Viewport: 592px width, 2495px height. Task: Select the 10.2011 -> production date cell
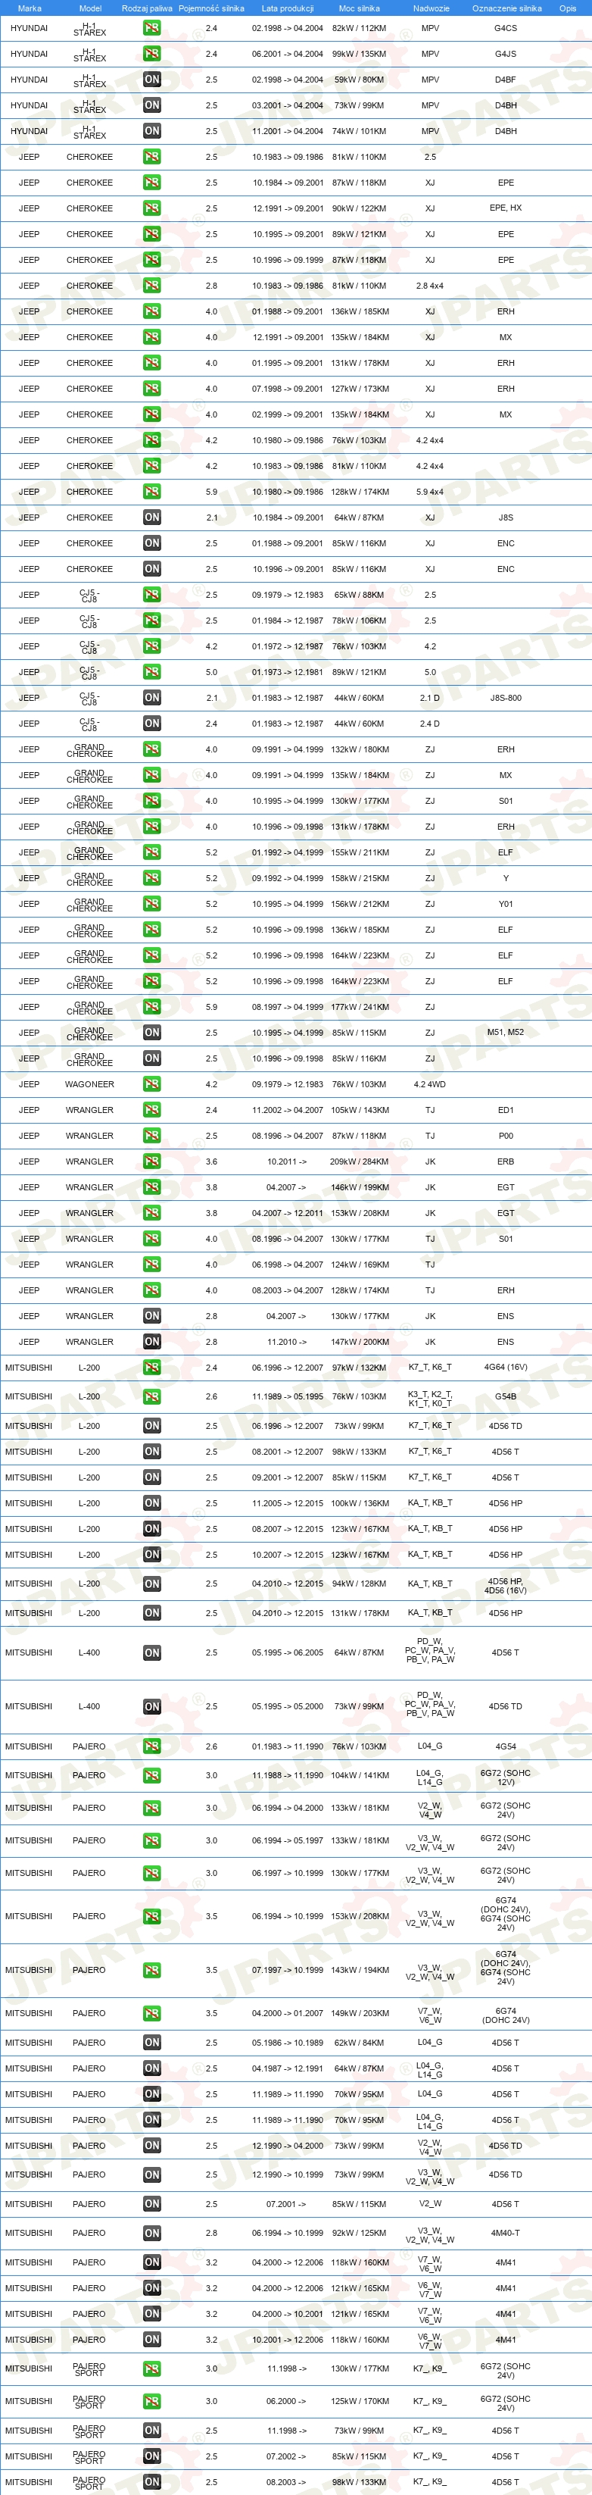point(288,1162)
